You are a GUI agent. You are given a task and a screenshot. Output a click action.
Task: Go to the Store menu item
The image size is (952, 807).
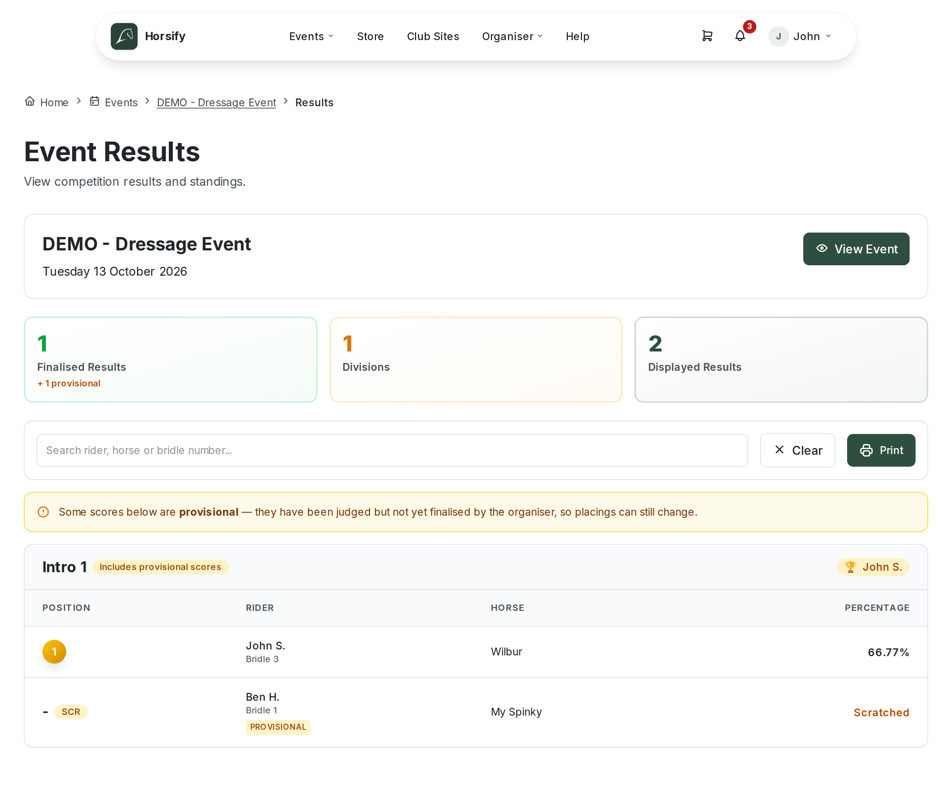point(370,36)
